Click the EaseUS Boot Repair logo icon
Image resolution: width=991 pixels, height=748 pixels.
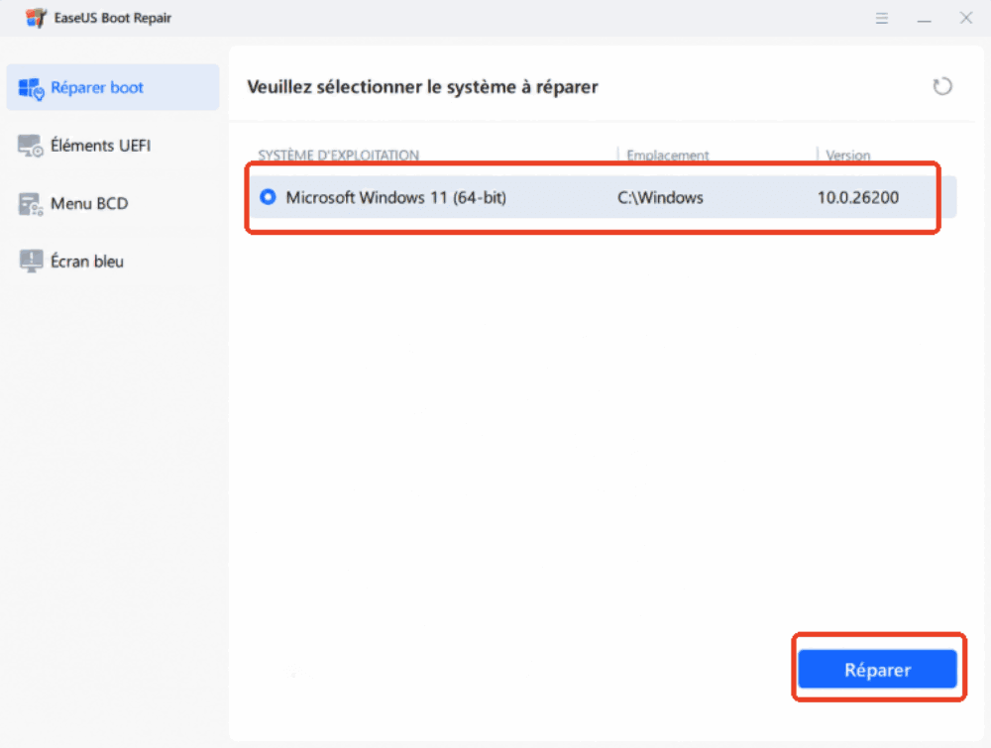click(x=36, y=18)
